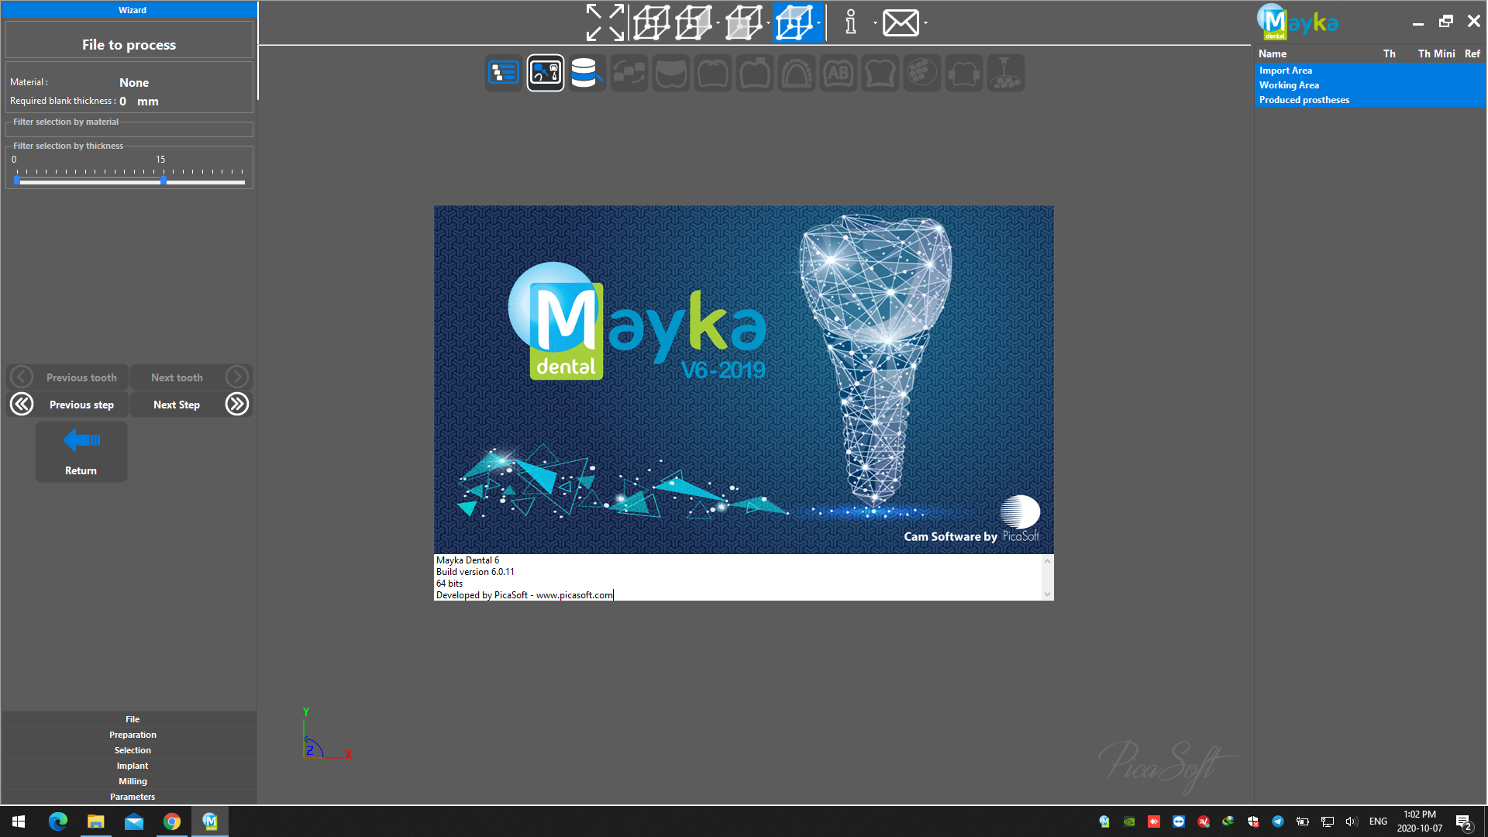Click the file selection screen icon
The image size is (1488, 837).
click(546, 73)
